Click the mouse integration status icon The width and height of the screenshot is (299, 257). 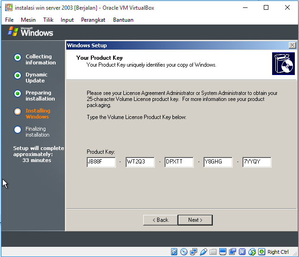[x=252, y=251]
